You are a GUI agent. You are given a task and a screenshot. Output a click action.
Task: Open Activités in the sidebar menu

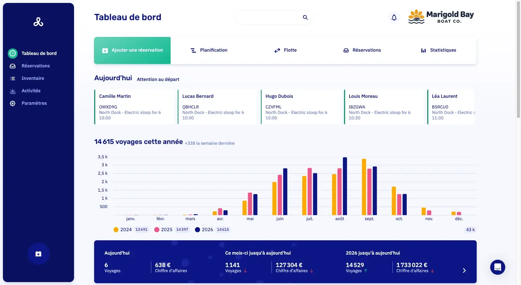tap(31, 91)
